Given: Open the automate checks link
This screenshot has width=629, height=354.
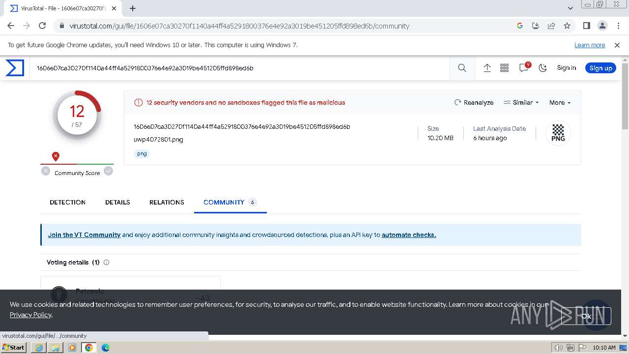Looking at the screenshot, I should tap(409, 235).
